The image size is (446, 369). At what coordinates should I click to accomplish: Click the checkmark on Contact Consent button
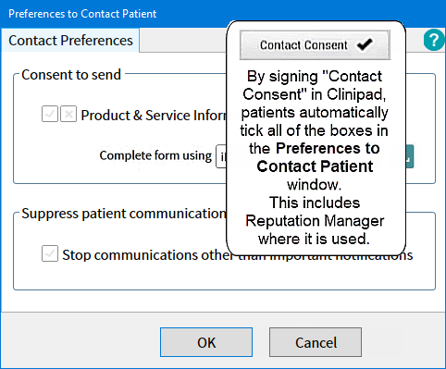(365, 44)
